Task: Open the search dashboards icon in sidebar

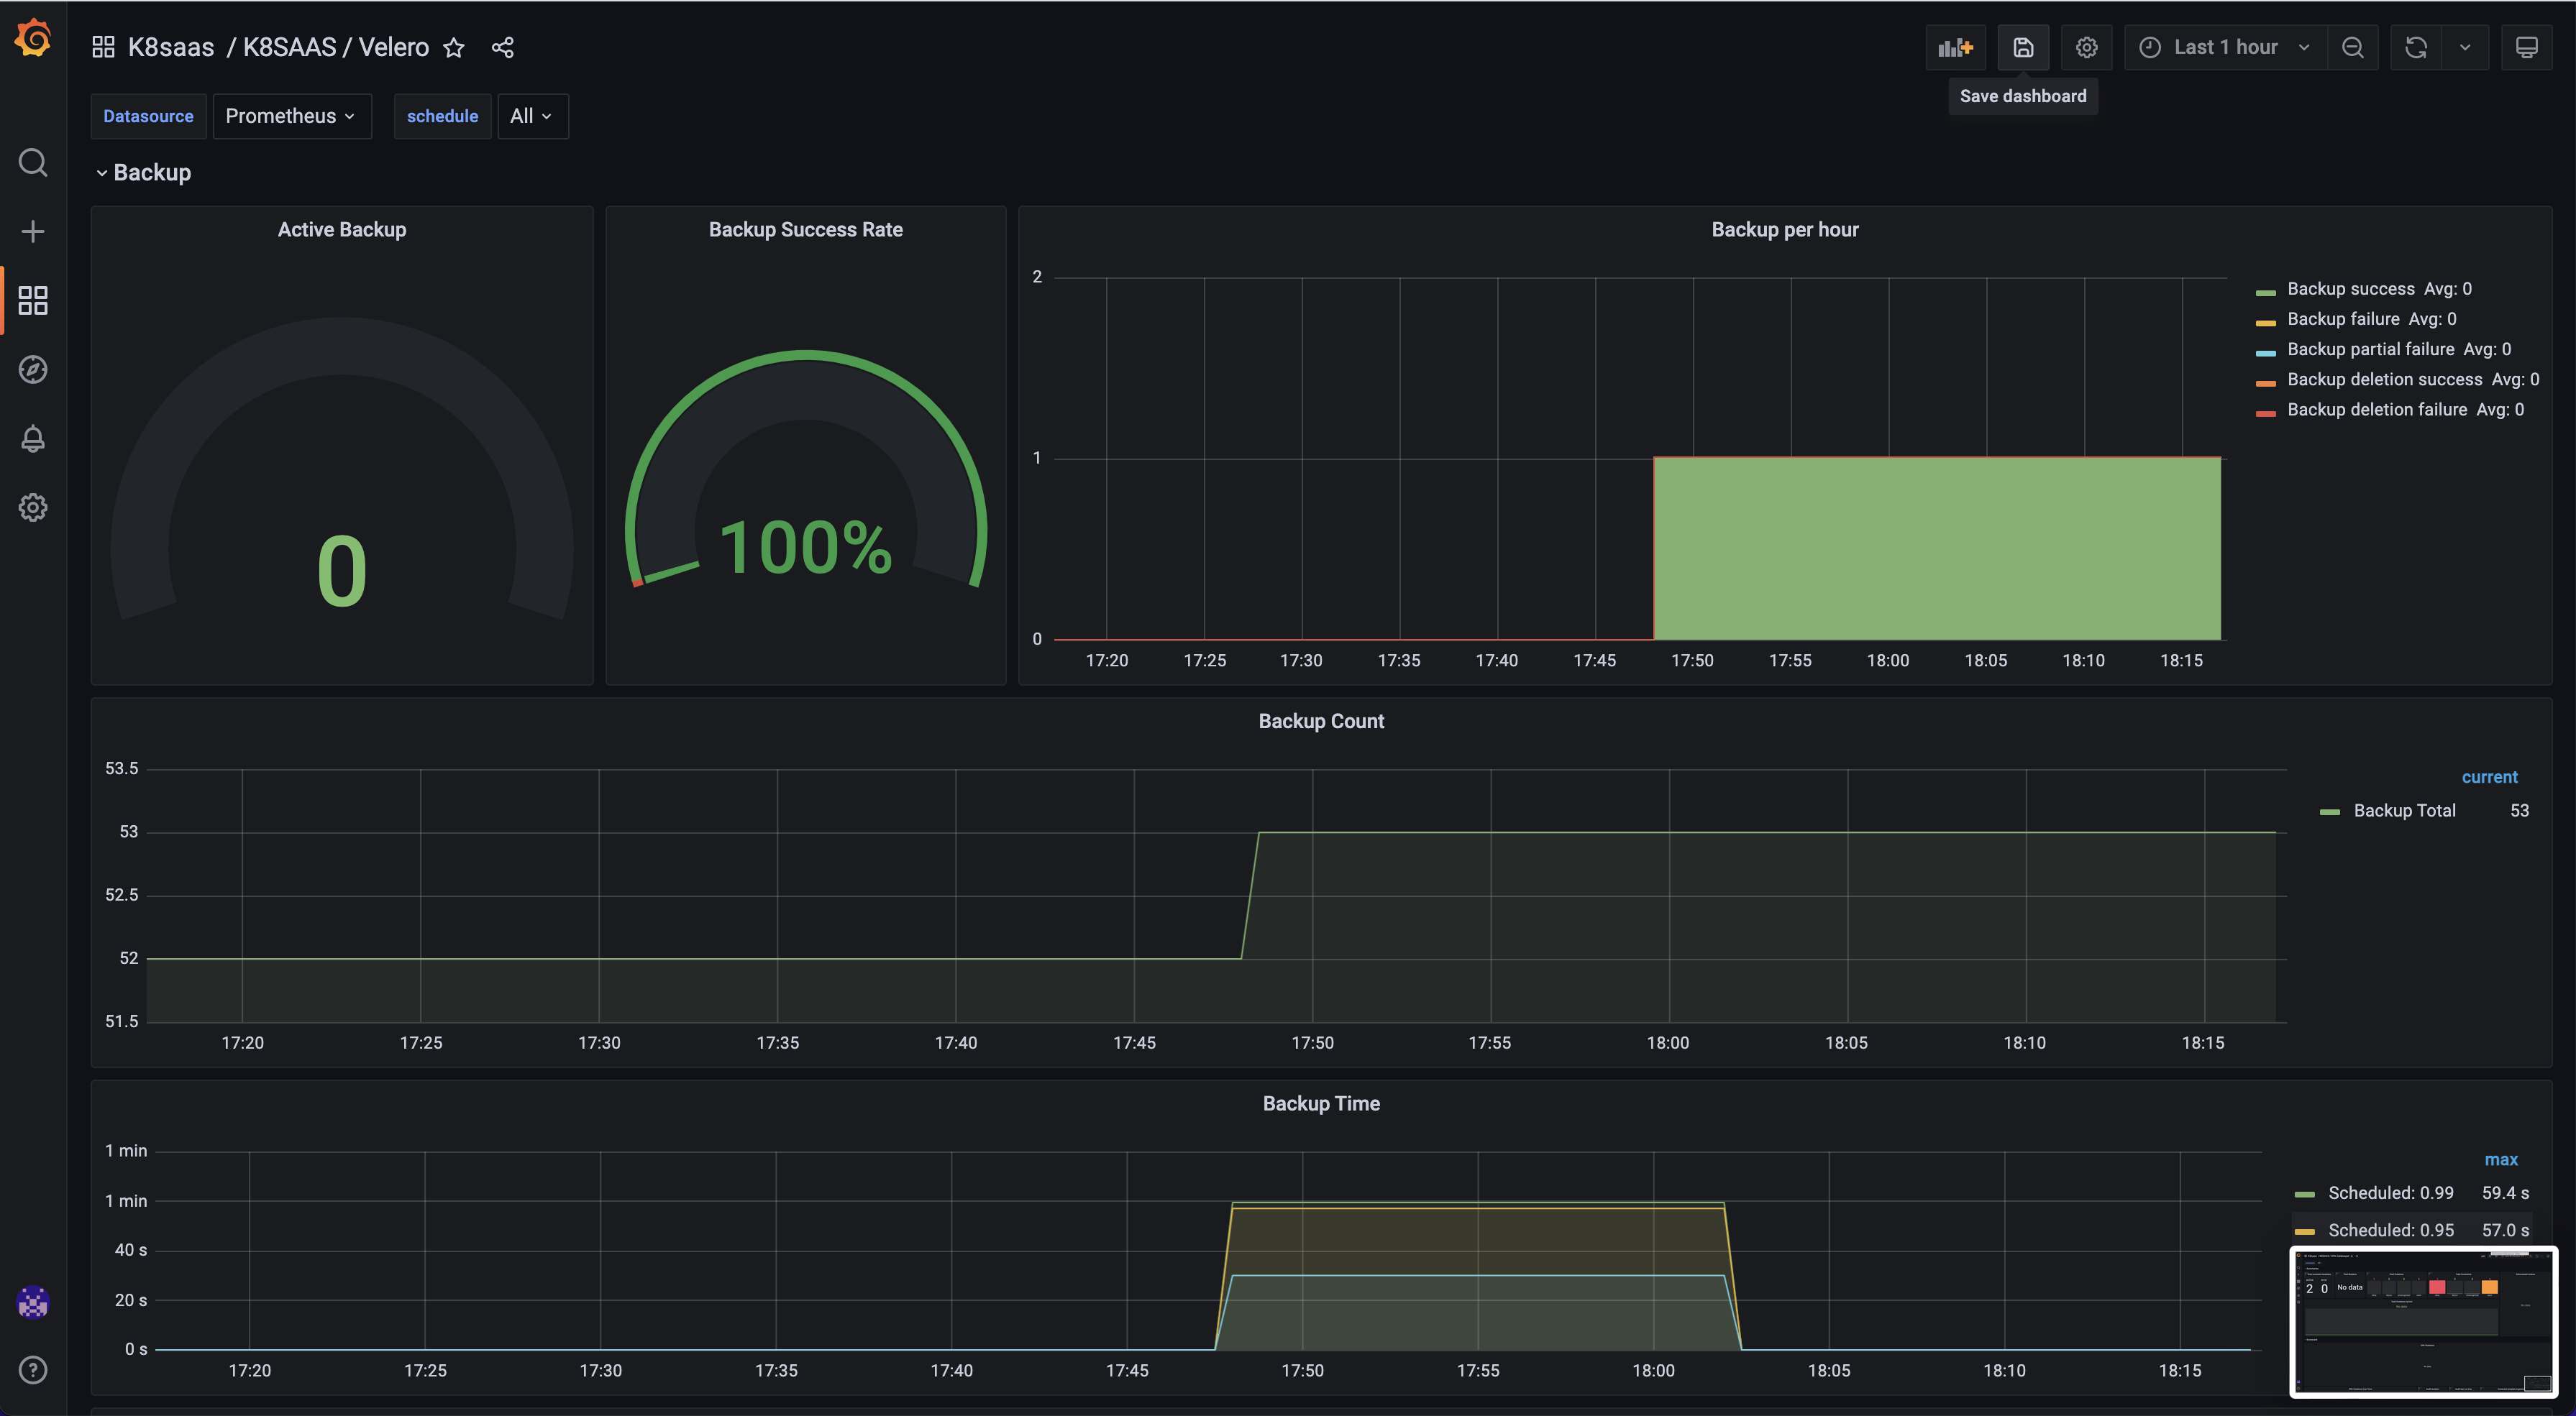Action: point(33,162)
